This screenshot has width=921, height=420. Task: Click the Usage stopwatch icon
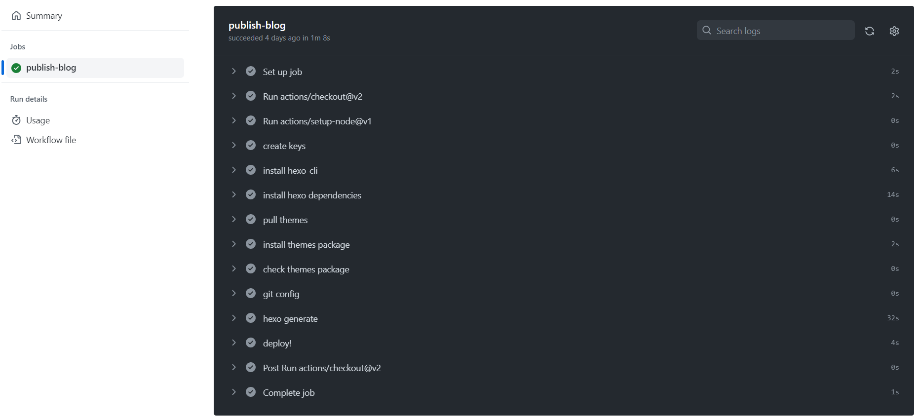coord(16,120)
